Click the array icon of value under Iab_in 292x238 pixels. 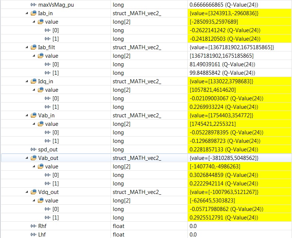40,22
